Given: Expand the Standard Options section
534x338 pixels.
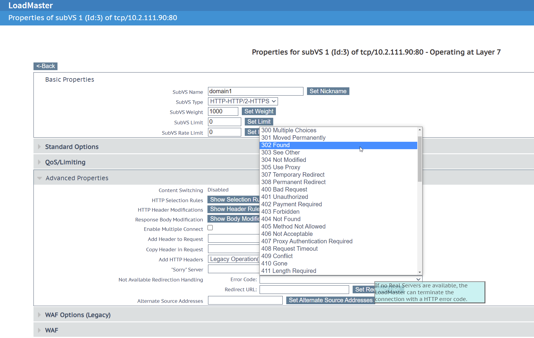Looking at the screenshot, I should pyautogui.click(x=72, y=147).
